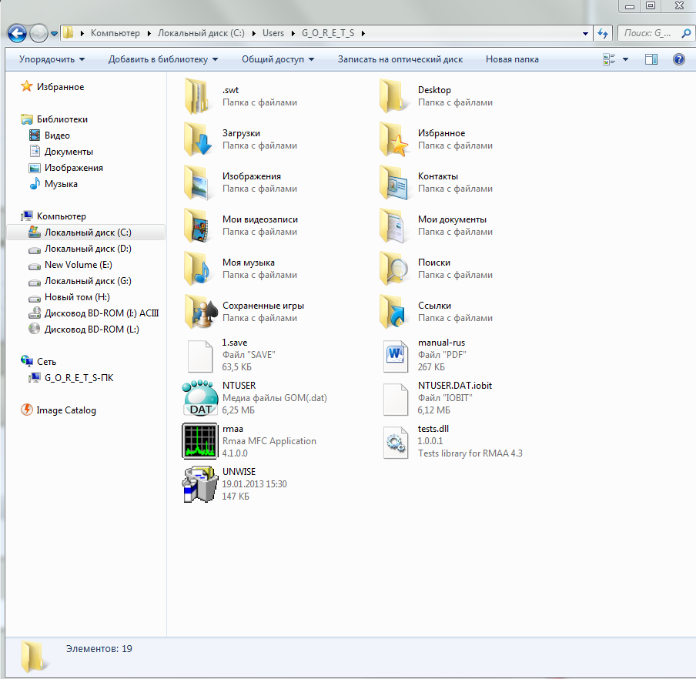The width and height of the screenshot is (696, 679).
Task: Open the Сохраненные игры folder icon
Action: pyautogui.click(x=199, y=312)
